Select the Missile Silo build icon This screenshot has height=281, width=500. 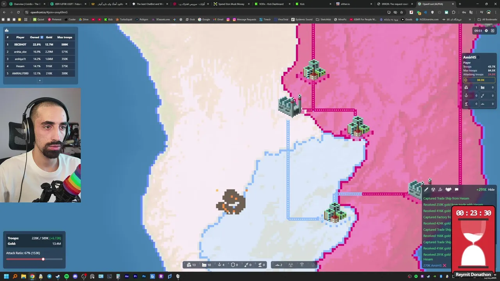tap(248, 265)
